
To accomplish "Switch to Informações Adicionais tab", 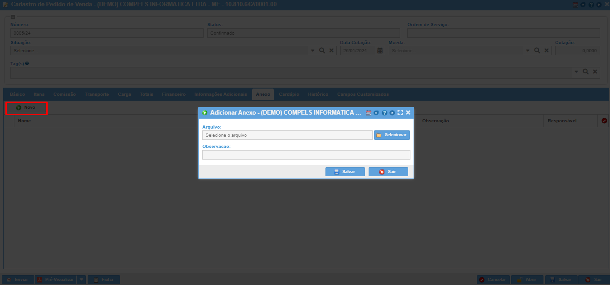I will point(221,94).
